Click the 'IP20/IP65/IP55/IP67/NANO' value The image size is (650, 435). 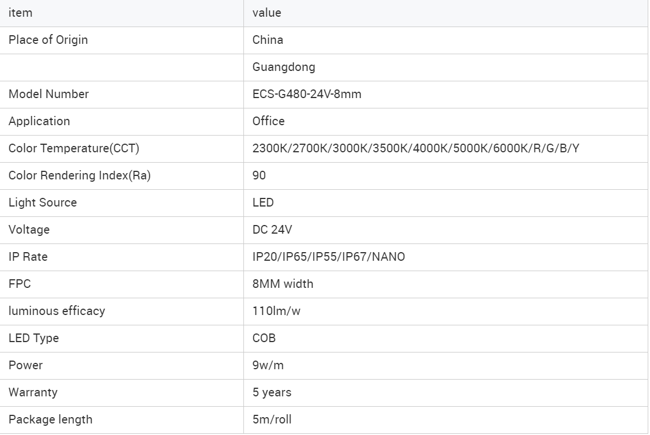coord(329,257)
